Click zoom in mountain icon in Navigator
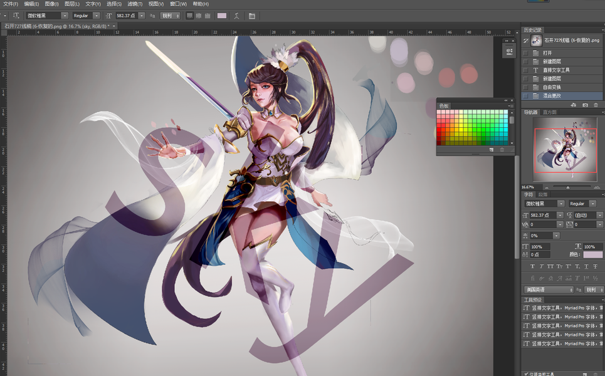The width and height of the screenshot is (605, 376). pyautogui.click(x=597, y=187)
